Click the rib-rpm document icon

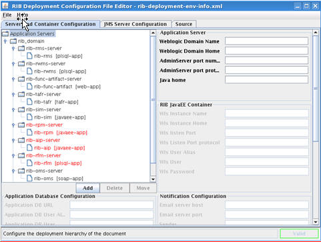pos(29,133)
